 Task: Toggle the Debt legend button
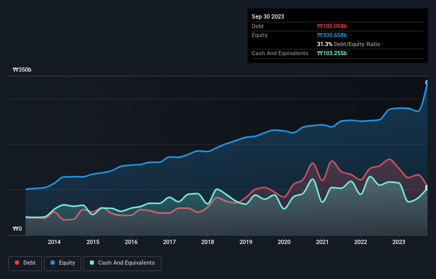[x=25, y=263]
